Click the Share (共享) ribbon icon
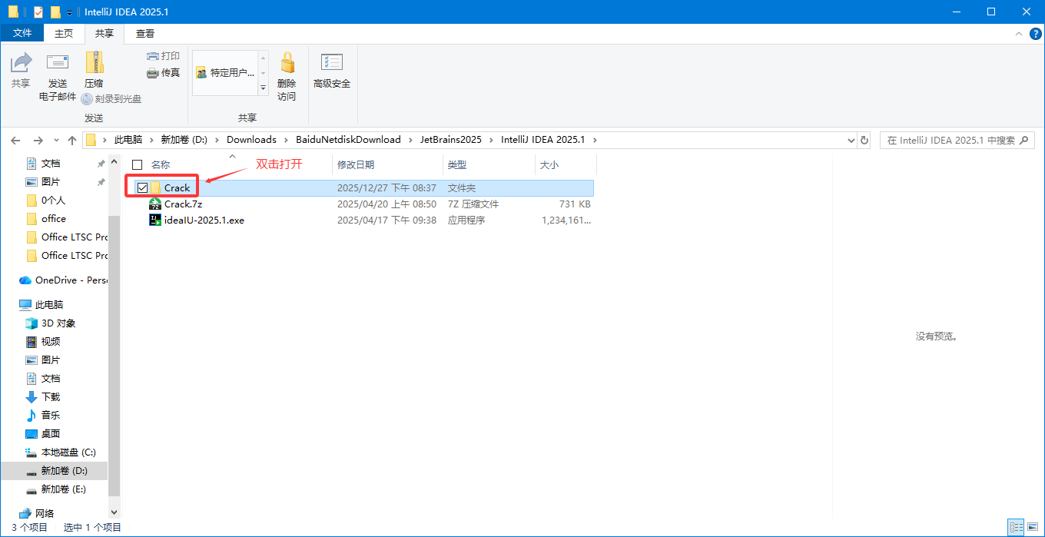Screen dimensions: 1045x537 (21, 63)
